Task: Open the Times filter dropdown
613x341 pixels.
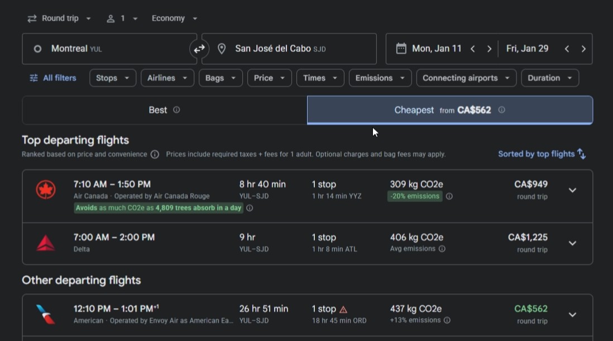Action: tap(320, 78)
